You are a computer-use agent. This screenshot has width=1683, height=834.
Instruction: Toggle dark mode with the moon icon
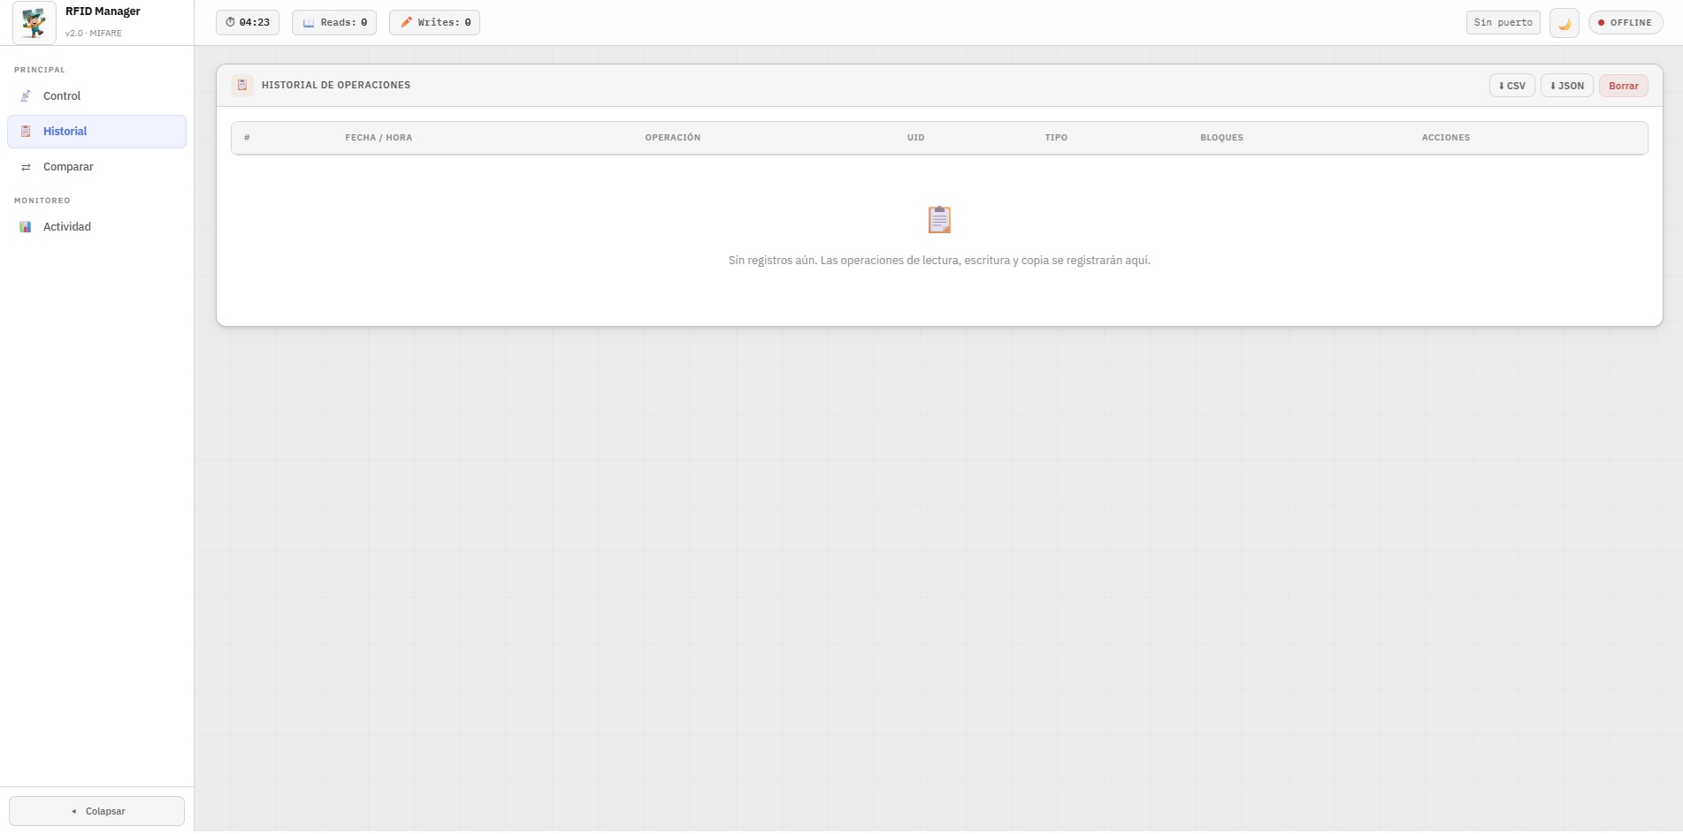pos(1564,22)
